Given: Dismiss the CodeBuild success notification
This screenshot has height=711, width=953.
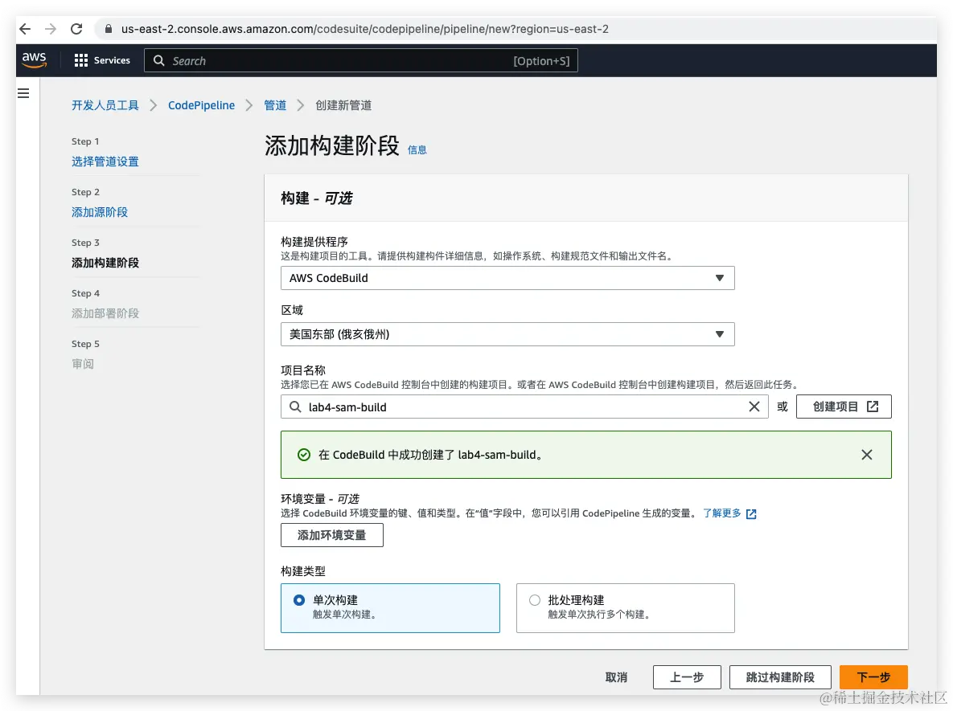Looking at the screenshot, I should pos(867,455).
